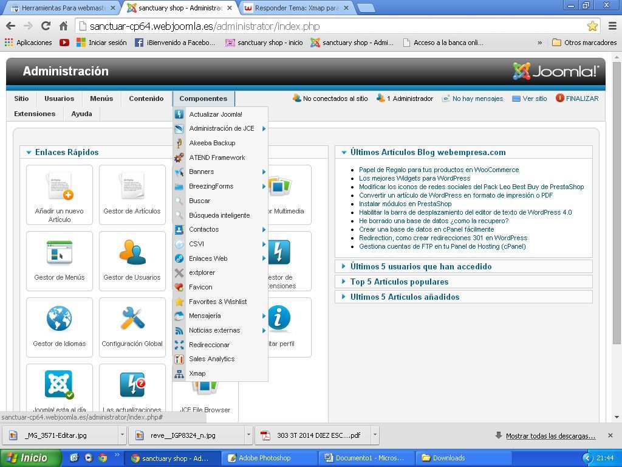Open Otros marcadores bookmarks folder
This screenshot has width=622, height=467.
[x=585, y=43]
